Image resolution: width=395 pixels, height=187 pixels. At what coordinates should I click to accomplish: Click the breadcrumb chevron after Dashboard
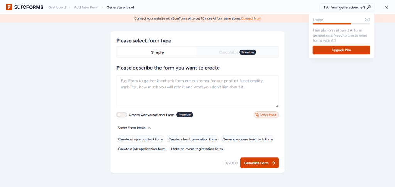pos(69,7)
